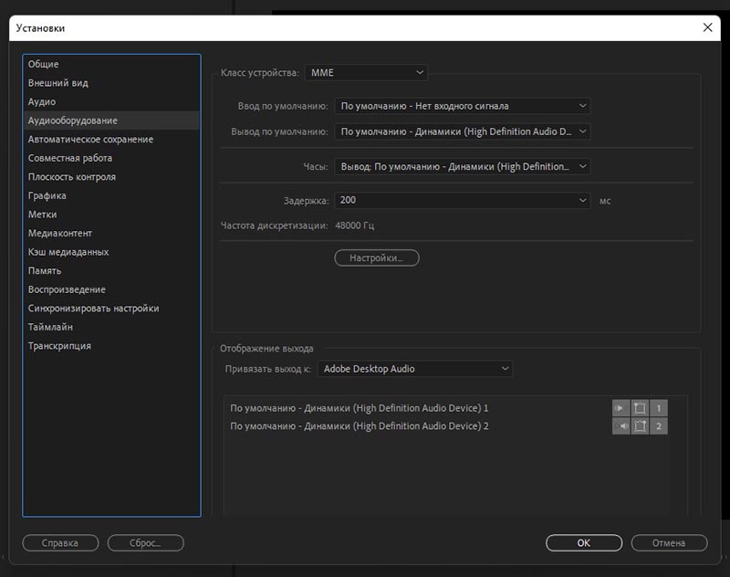Open Кэш медиаданных settings
Screen dimensions: 730x577
coord(111,252)
